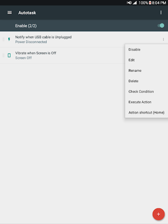Tap the red add task button
Image resolution: width=168 pixels, height=224 pixels.
(x=158, y=214)
